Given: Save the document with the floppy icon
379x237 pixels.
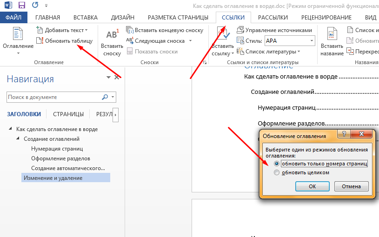Looking at the screenshot, I should [22, 5].
